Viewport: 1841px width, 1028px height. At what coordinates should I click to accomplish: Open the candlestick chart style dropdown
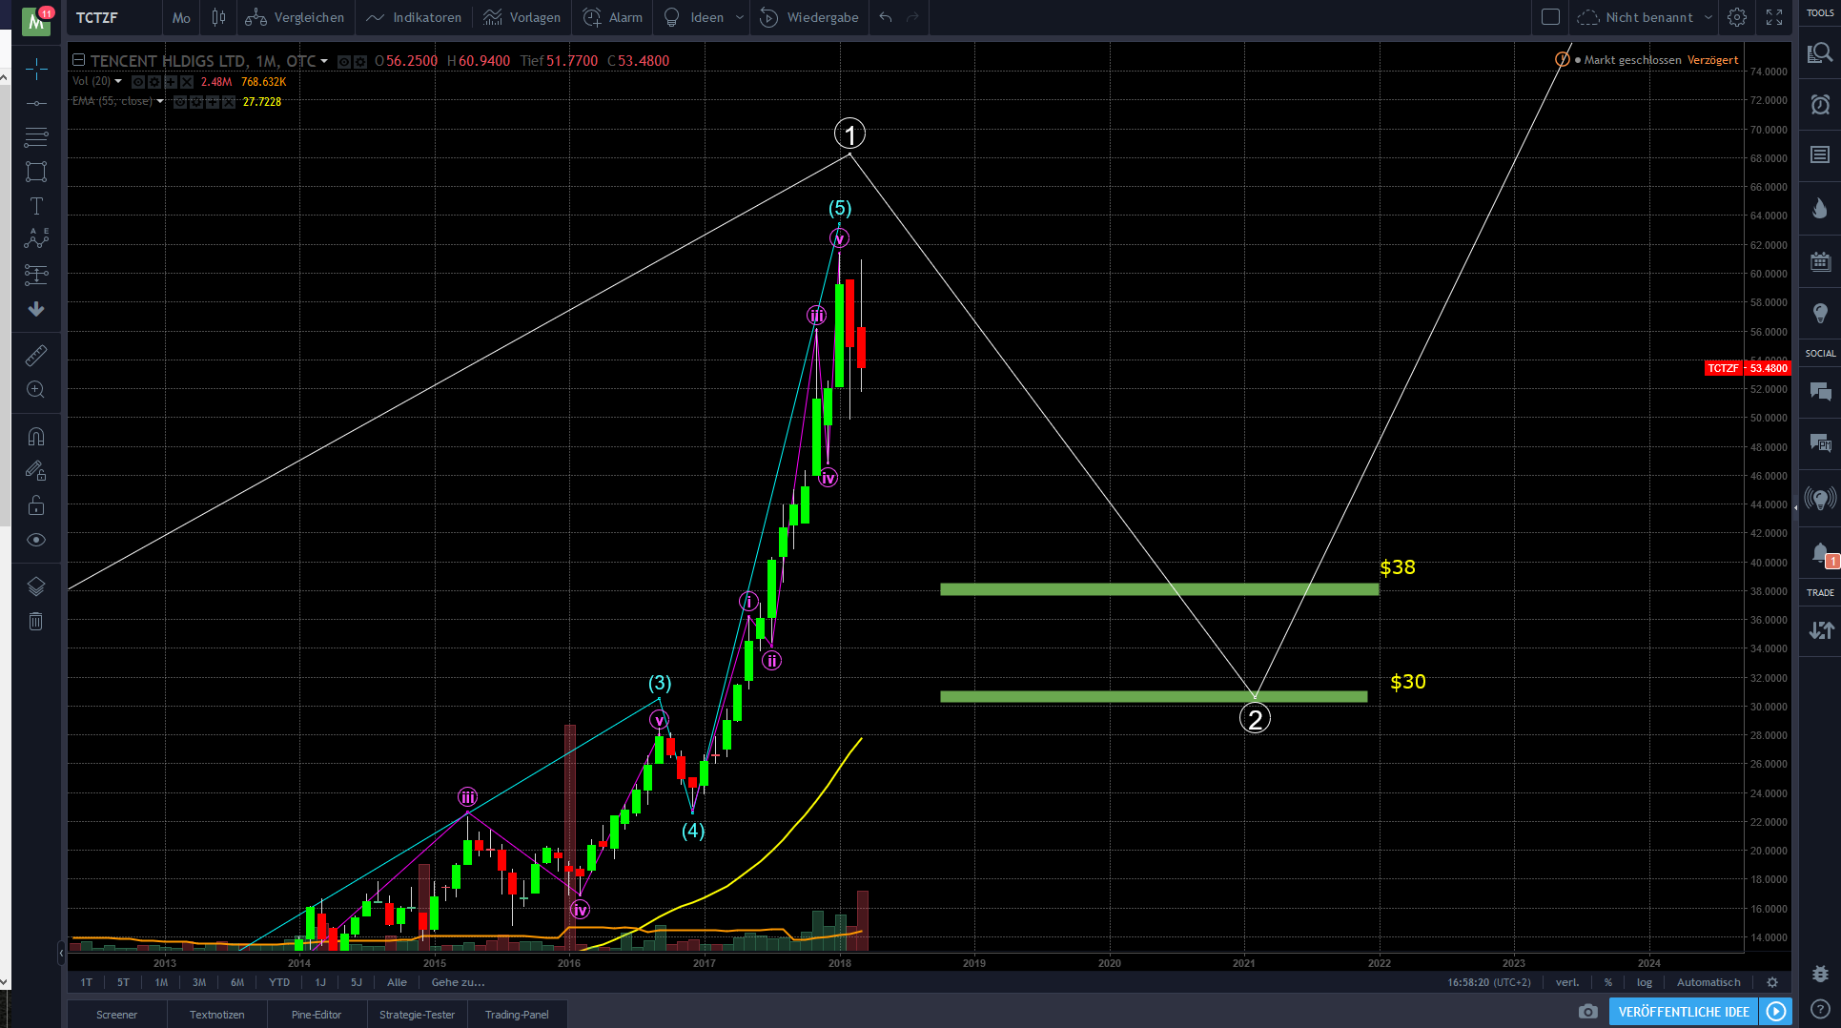click(218, 17)
